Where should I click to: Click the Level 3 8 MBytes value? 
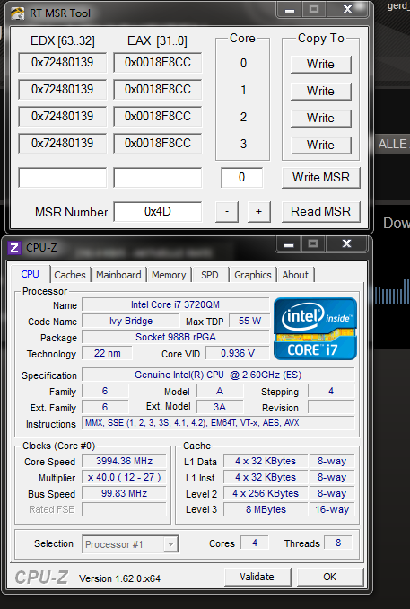[266, 509]
